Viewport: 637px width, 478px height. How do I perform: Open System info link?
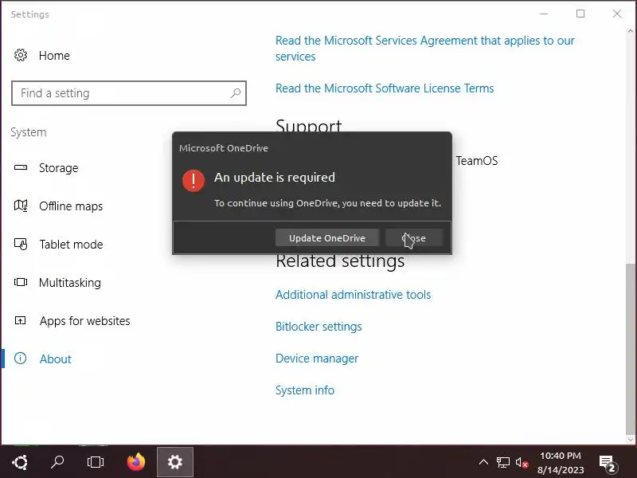coord(305,390)
